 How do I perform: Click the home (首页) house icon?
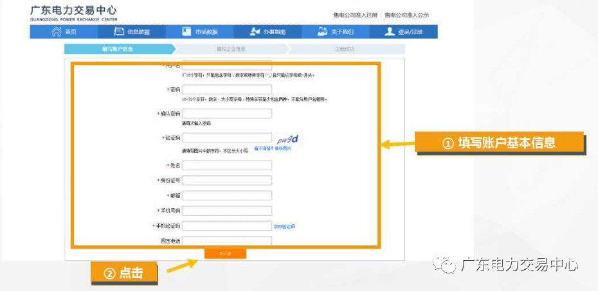coord(56,31)
